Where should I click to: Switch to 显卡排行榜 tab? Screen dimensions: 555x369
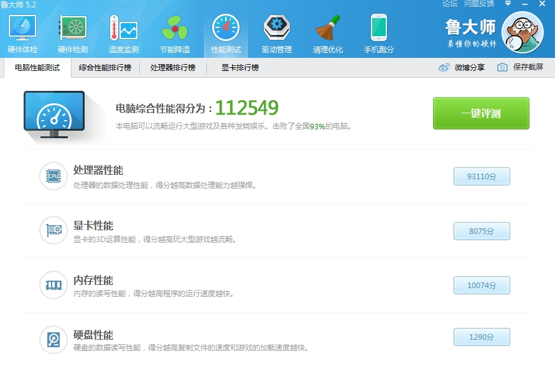tap(240, 68)
